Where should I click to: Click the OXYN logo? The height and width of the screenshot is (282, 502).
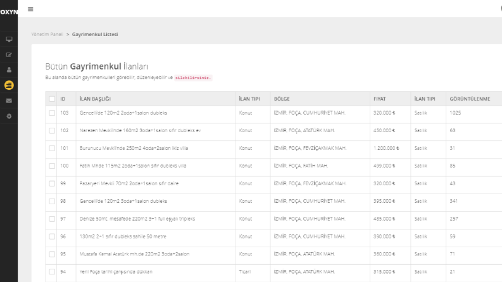(x=9, y=12)
